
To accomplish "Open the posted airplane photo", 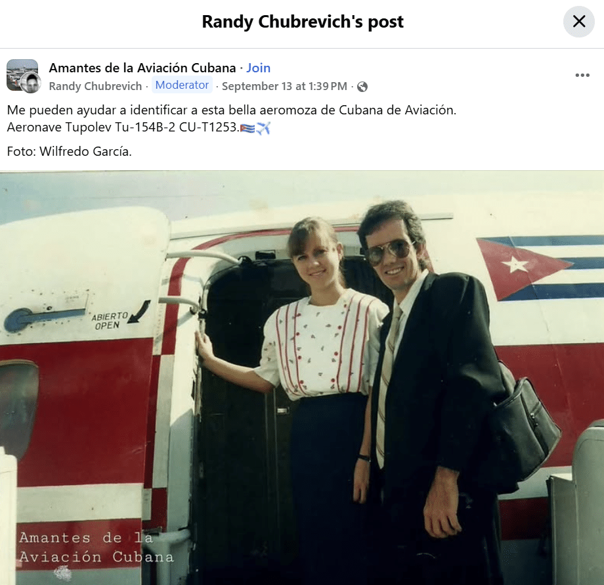I will click(x=302, y=378).
